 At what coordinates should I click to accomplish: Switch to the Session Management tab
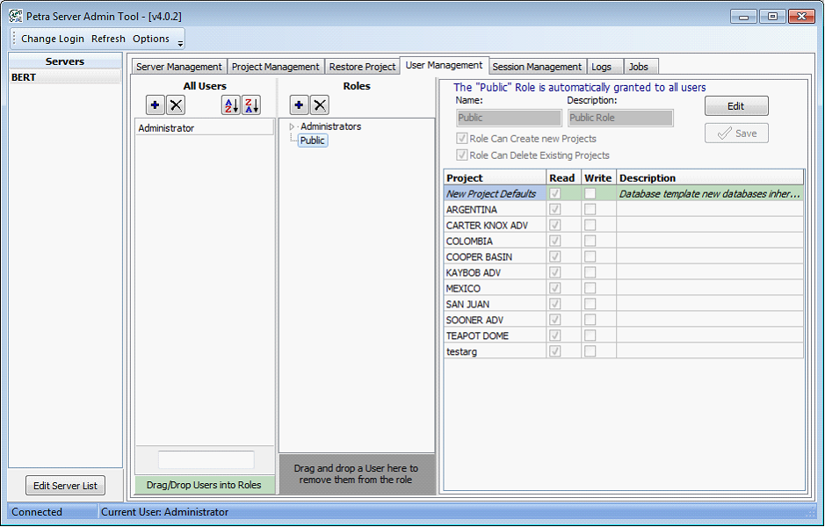click(537, 67)
